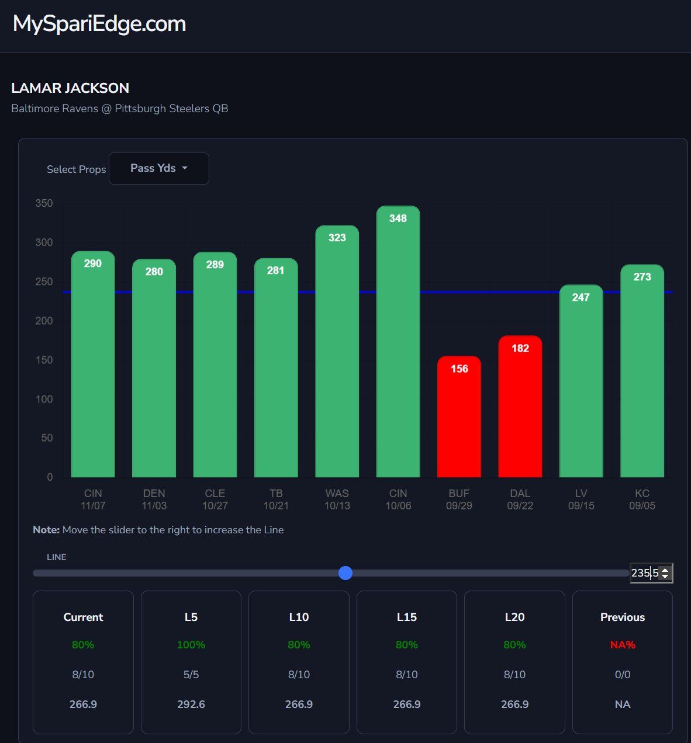691x743 pixels.
Task: Click the slider note about increasing the Line
Action: pyautogui.click(x=158, y=530)
